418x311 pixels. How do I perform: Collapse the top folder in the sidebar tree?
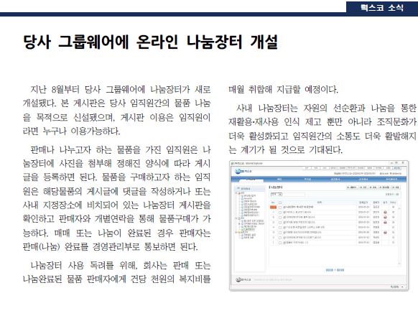pos(236,193)
